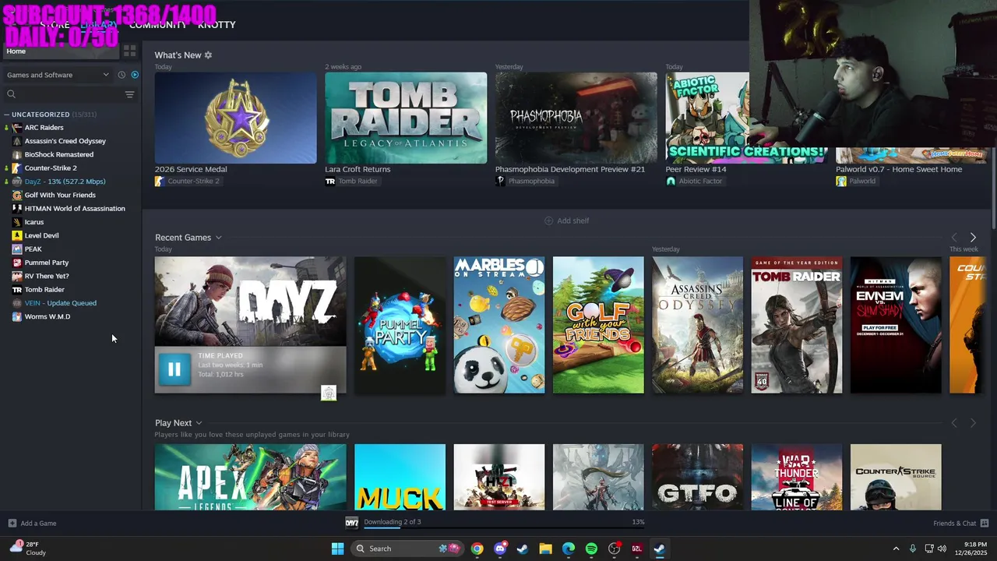Open the Pummel Party cover in Recent Games
The width and height of the screenshot is (997, 561).
click(x=400, y=325)
